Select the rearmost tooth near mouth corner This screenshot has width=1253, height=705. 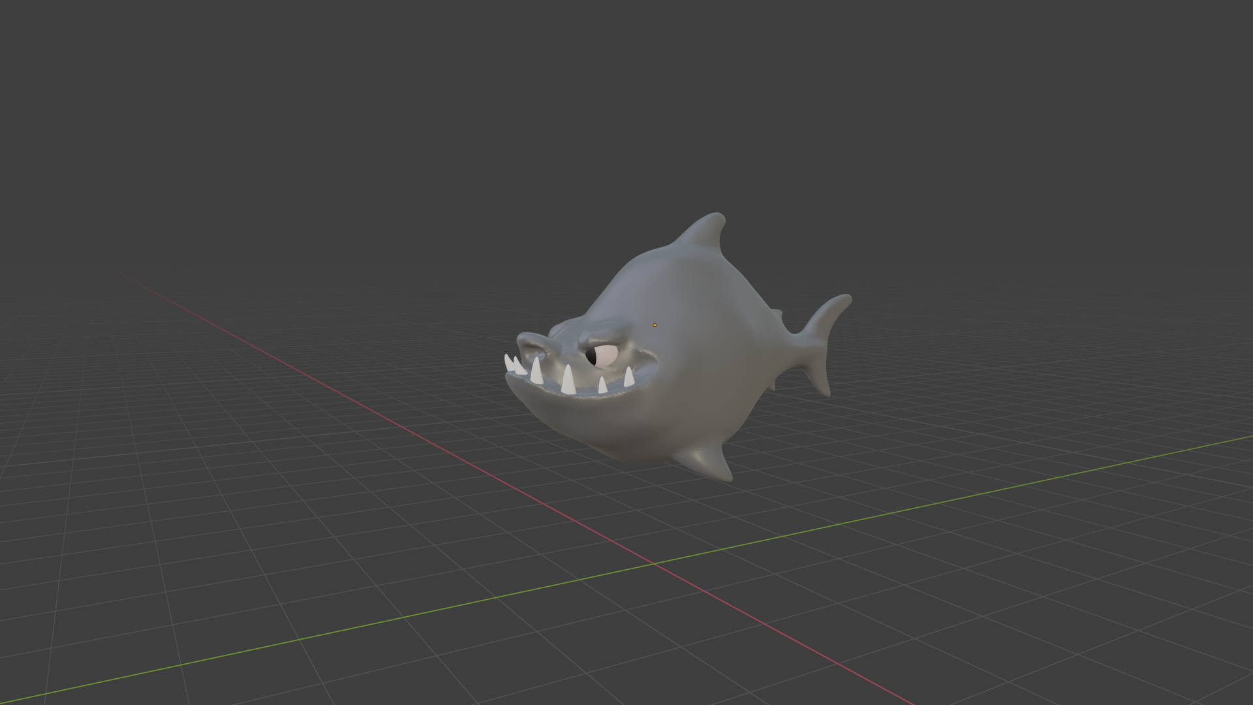628,377
